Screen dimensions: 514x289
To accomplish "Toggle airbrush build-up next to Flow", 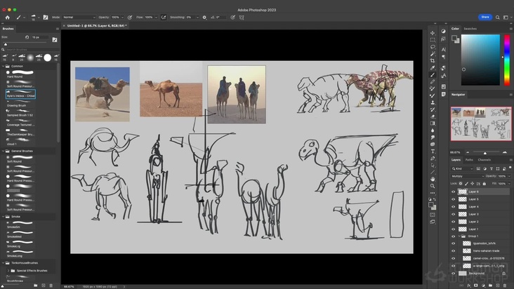I will (x=163, y=18).
